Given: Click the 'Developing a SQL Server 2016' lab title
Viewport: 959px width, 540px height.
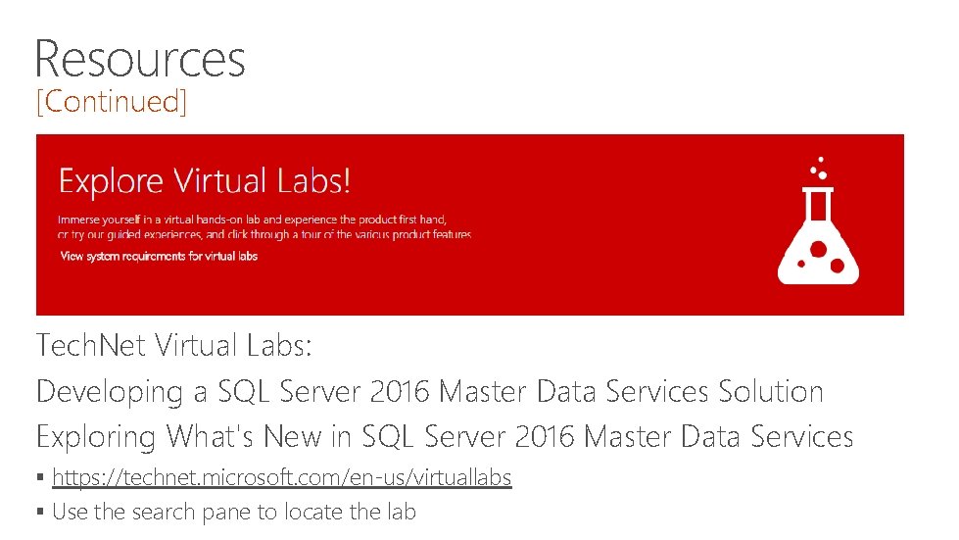Looking at the screenshot, I should tap(429, 392).
